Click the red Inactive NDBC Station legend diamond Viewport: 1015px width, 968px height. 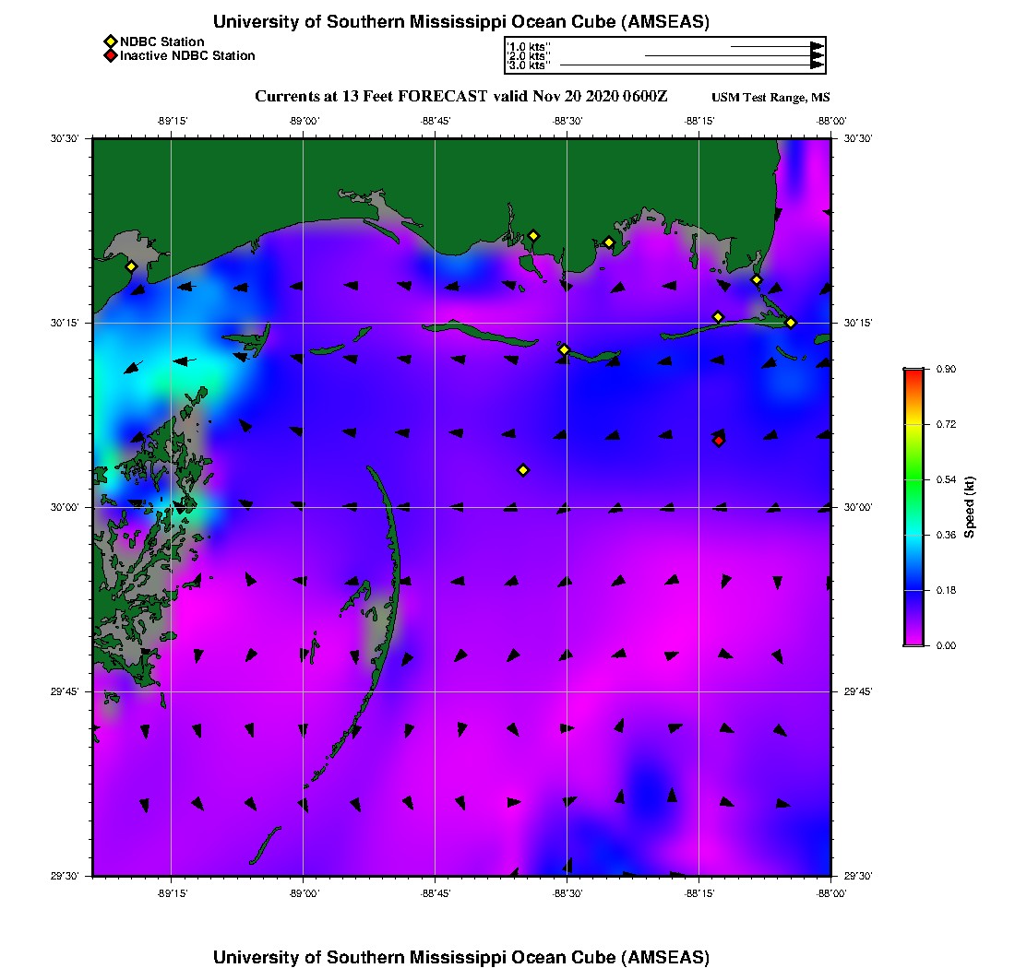click(110, 56)
